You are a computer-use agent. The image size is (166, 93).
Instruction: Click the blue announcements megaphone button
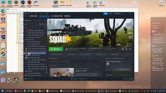point(106,13)
